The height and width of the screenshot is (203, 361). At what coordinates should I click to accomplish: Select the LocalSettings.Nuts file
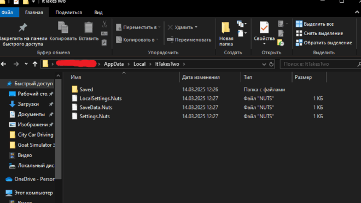tap(96, 98)
